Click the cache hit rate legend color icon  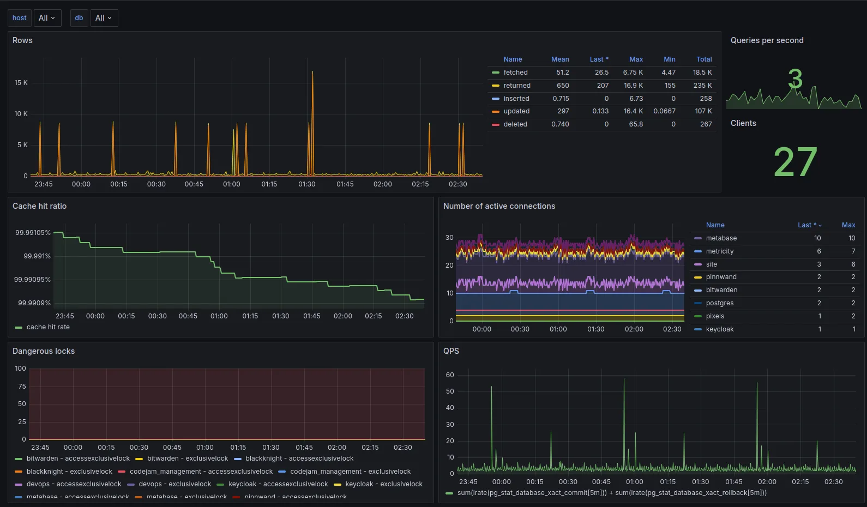[19, 328]
